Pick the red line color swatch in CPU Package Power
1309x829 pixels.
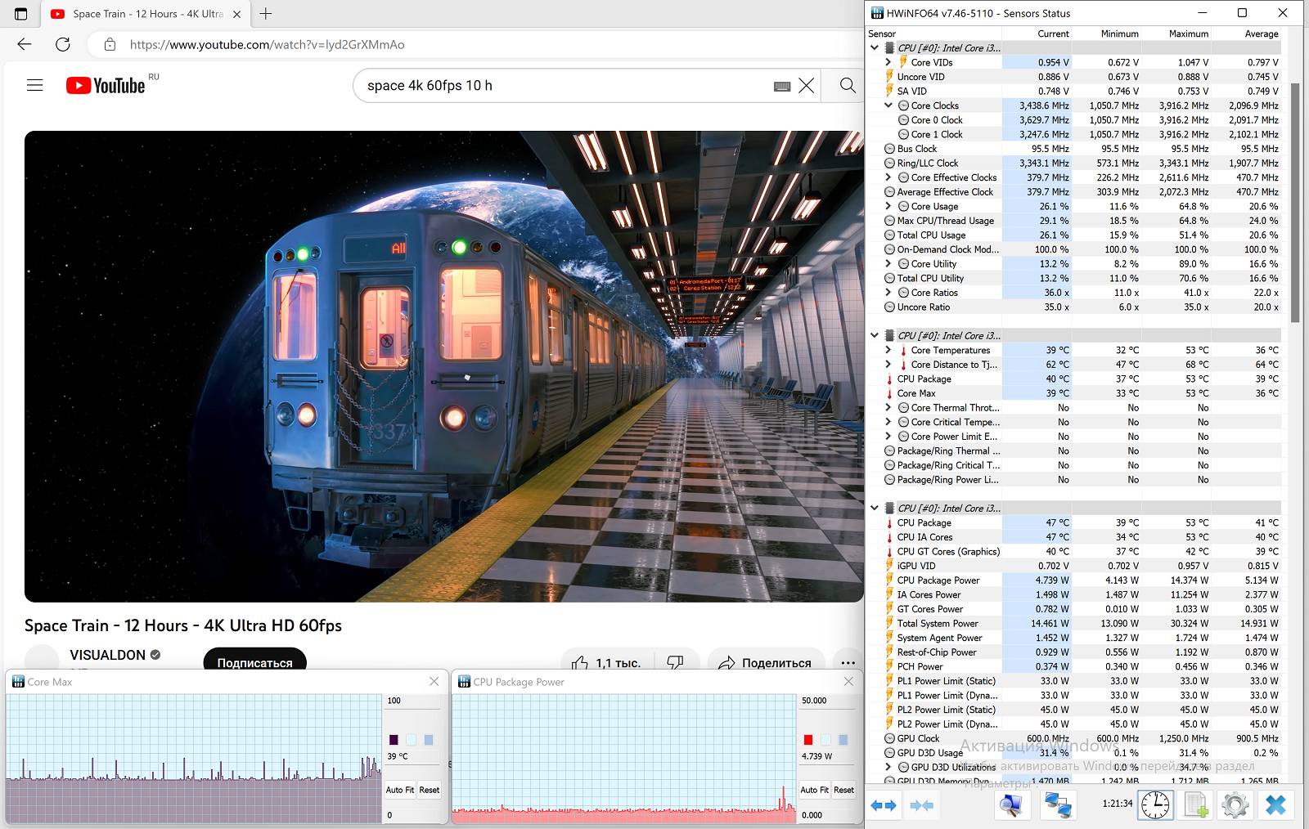(808, 740)
